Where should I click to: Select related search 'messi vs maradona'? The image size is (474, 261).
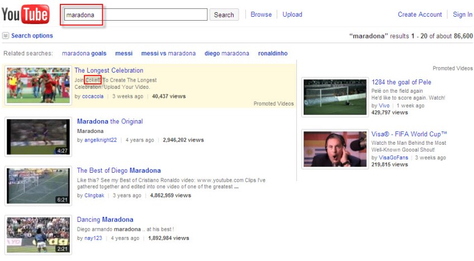tap(168, 54)
